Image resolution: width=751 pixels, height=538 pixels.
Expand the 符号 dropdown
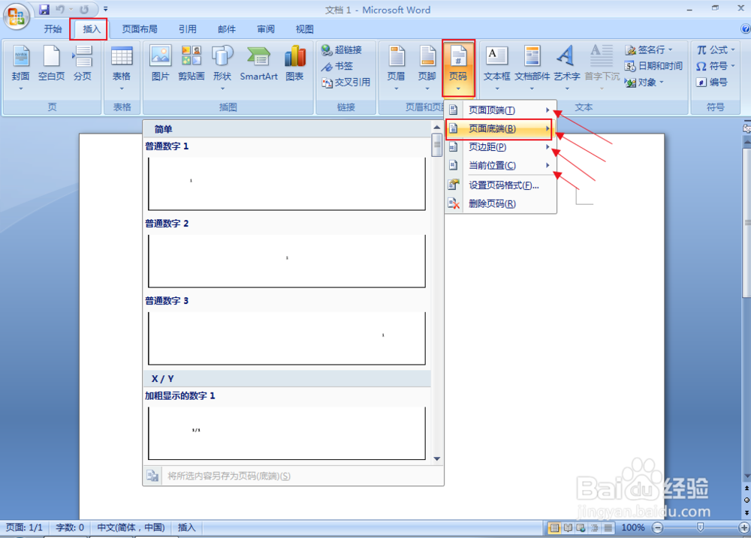[733, 66]
